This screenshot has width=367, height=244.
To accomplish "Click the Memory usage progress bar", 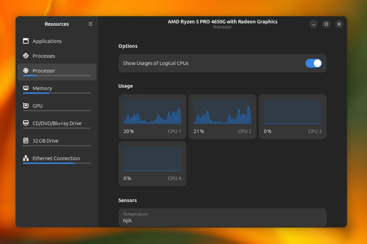I will (x=57, y=93).
